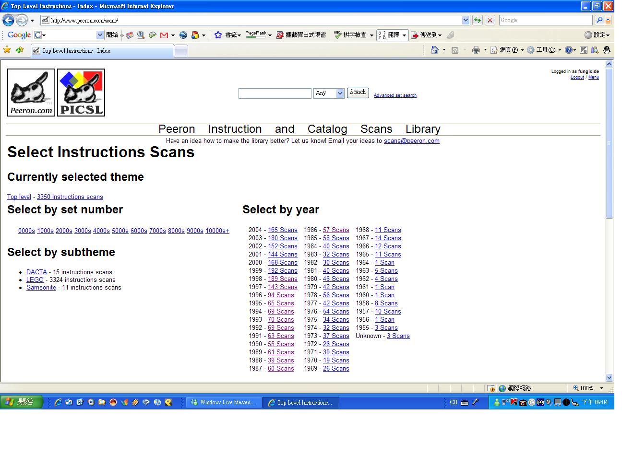Screen dimensions: 622x466
Task: Click the Search button on Peeron page
Action: pos(358,93)
